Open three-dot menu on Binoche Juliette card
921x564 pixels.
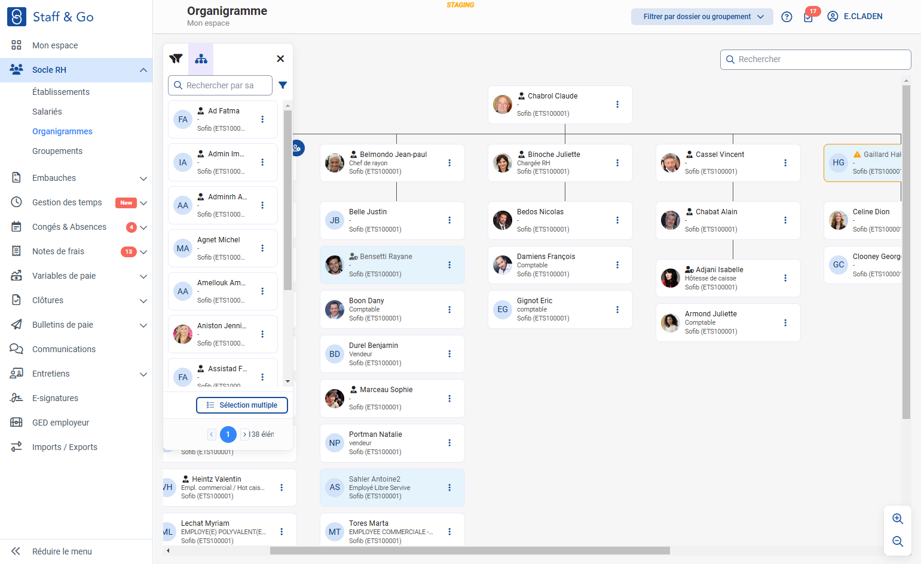point(617,163)
